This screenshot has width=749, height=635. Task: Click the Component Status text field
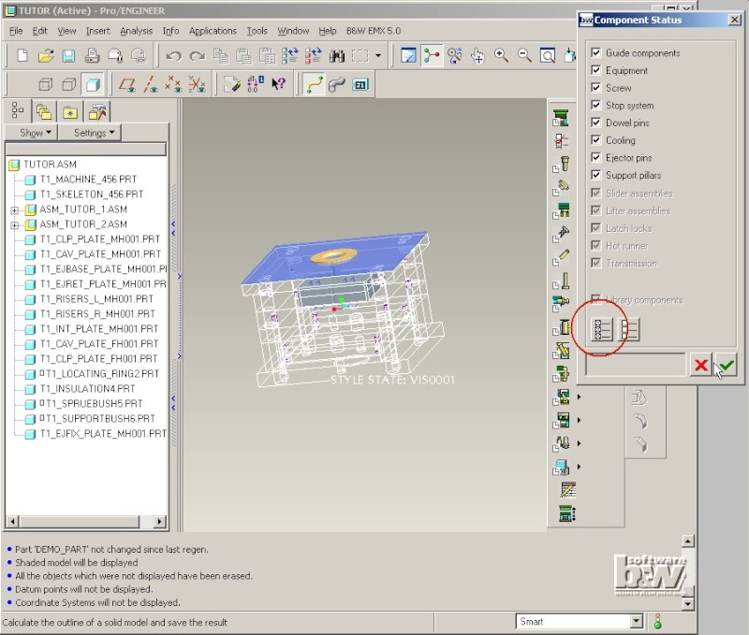[636, 366]
